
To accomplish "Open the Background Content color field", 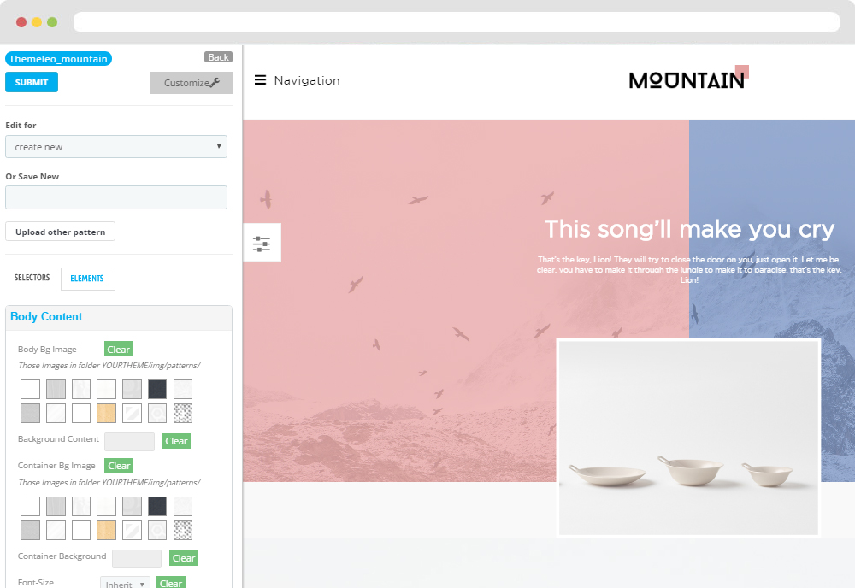I will 130,441.
